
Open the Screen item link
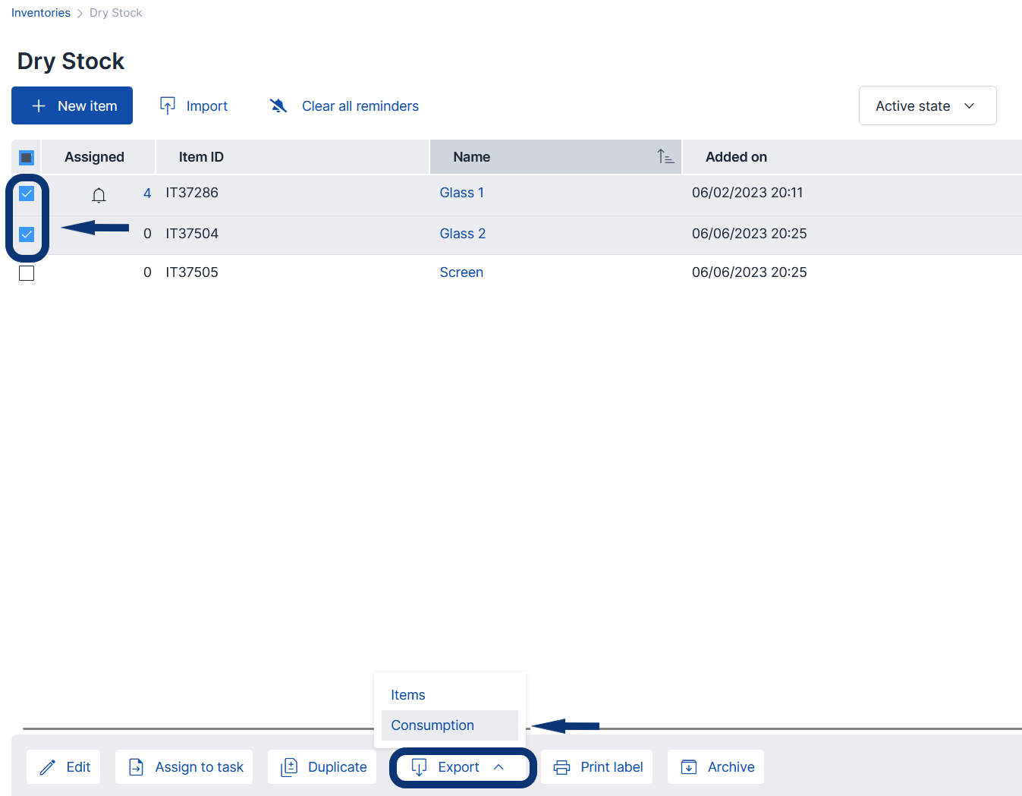click(461, 272)
